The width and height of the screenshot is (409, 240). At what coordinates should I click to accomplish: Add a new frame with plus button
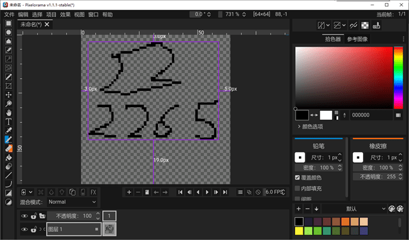(x=129, y=192)
